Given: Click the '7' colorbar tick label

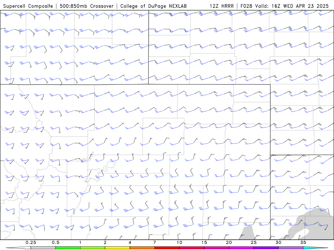Looking at the screenshot, I should (154, 242).
